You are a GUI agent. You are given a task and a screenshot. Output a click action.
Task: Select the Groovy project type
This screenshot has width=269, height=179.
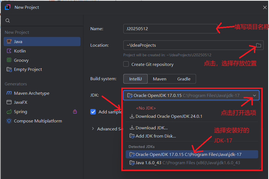coord(42,60)
